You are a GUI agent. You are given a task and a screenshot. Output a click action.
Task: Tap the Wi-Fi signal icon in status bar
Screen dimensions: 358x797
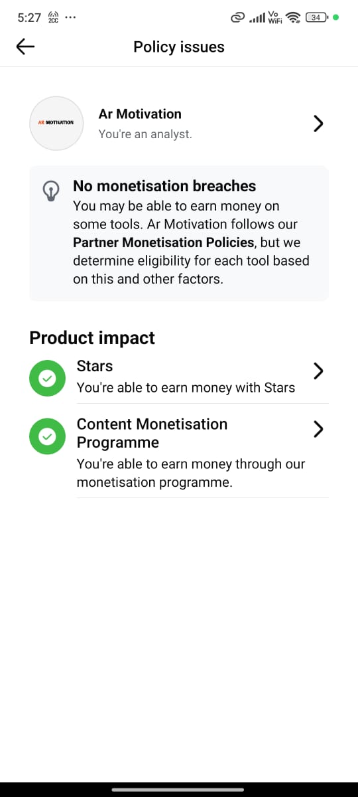[x=293, y=17]
